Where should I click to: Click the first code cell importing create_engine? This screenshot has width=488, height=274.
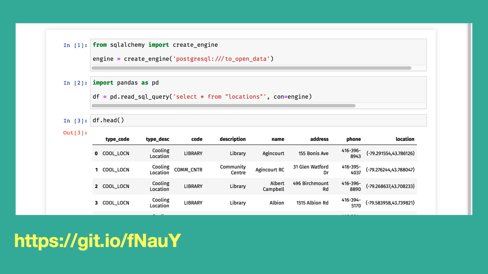tap(258, 52)
